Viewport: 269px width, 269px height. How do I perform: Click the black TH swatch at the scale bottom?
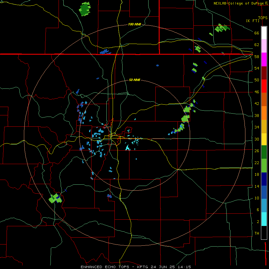click(x=264, y=233)
